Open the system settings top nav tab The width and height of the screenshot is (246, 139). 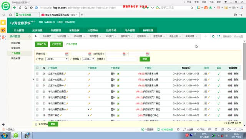(x=37, y=30)
